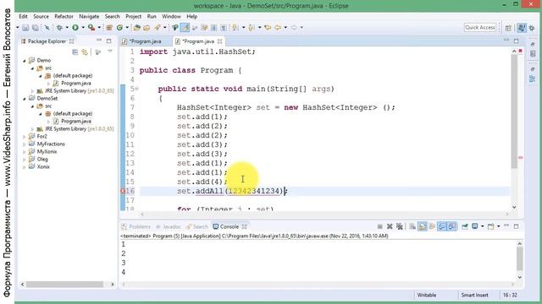Click the Quick Access search field
This screenshot has height=304, width=542.
point(480,28)
